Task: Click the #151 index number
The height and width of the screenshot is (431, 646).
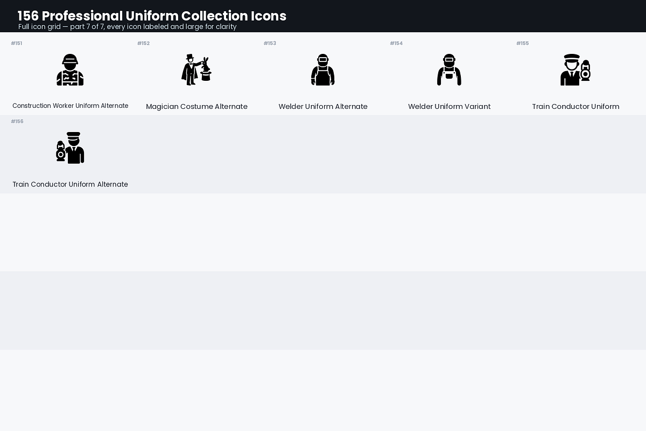Action: [x=17, y=43]
